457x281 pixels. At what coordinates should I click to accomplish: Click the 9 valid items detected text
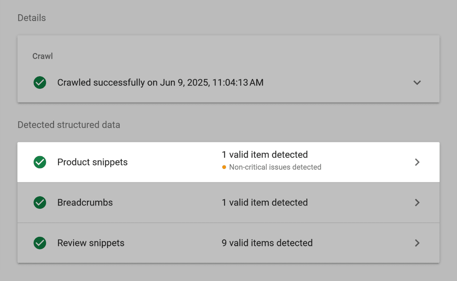[x=267, y=243]
